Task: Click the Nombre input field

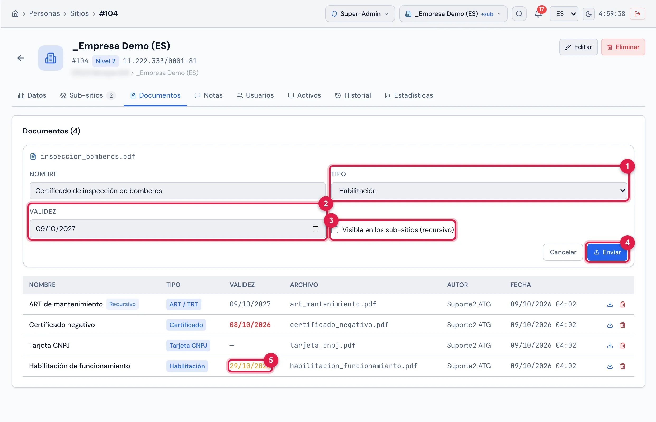Action: 177,191
